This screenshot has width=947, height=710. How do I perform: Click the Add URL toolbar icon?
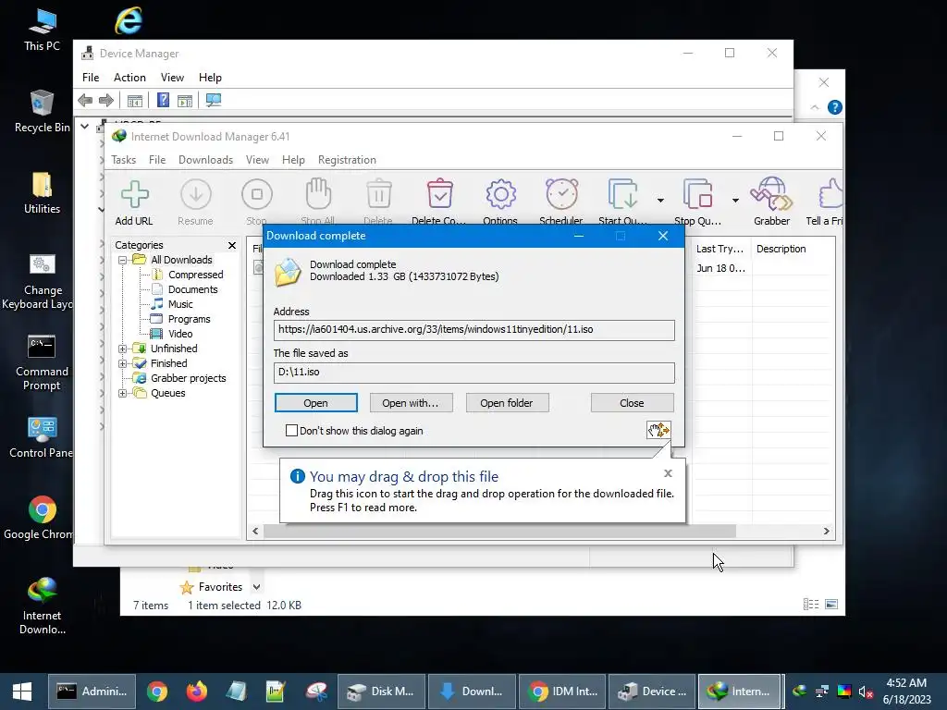pos(134,194)
